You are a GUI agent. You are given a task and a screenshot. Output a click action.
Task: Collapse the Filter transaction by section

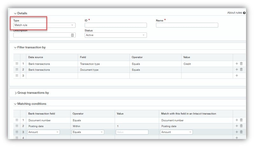[x=15, y=47]
